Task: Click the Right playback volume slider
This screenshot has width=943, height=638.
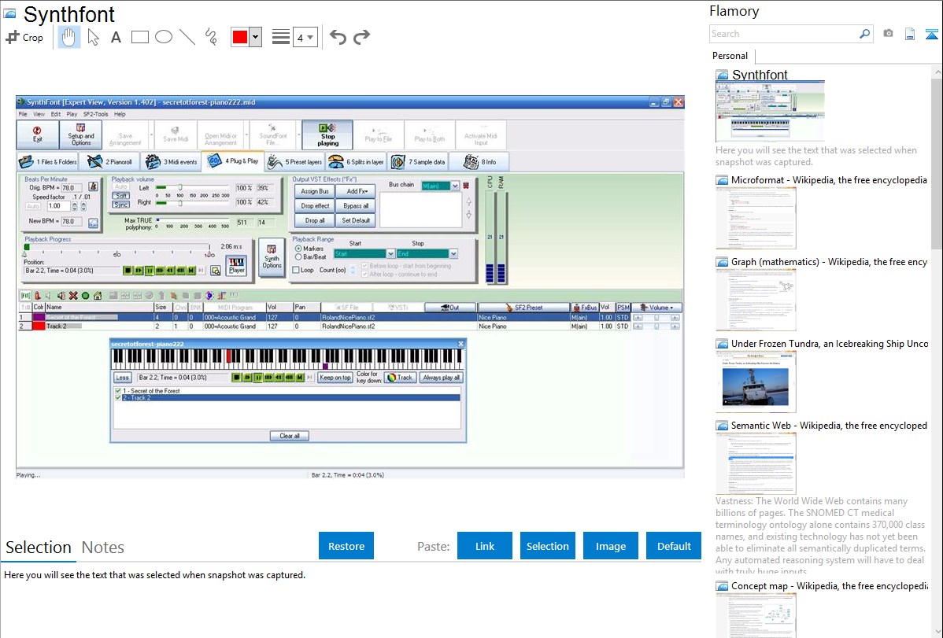Action: (x=192, y=203)
